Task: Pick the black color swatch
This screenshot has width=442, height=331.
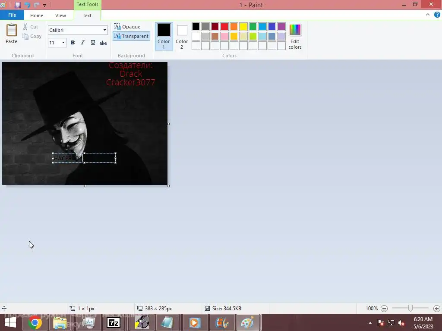Action: (196, 27)
